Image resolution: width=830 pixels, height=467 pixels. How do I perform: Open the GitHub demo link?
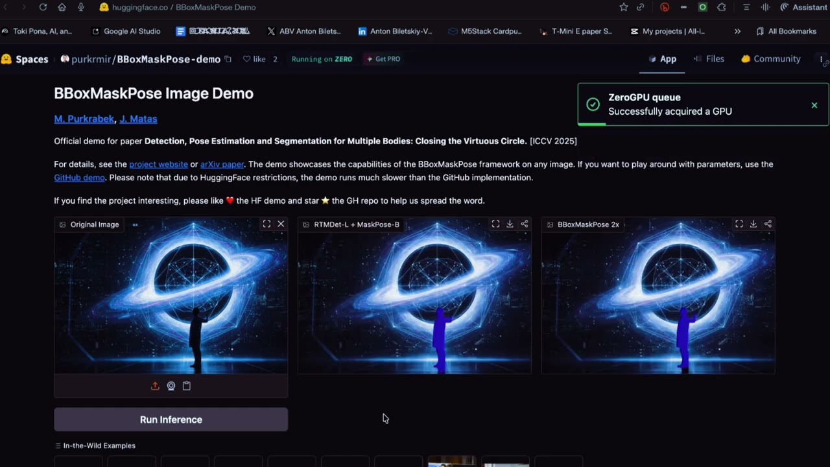(79, 177)
